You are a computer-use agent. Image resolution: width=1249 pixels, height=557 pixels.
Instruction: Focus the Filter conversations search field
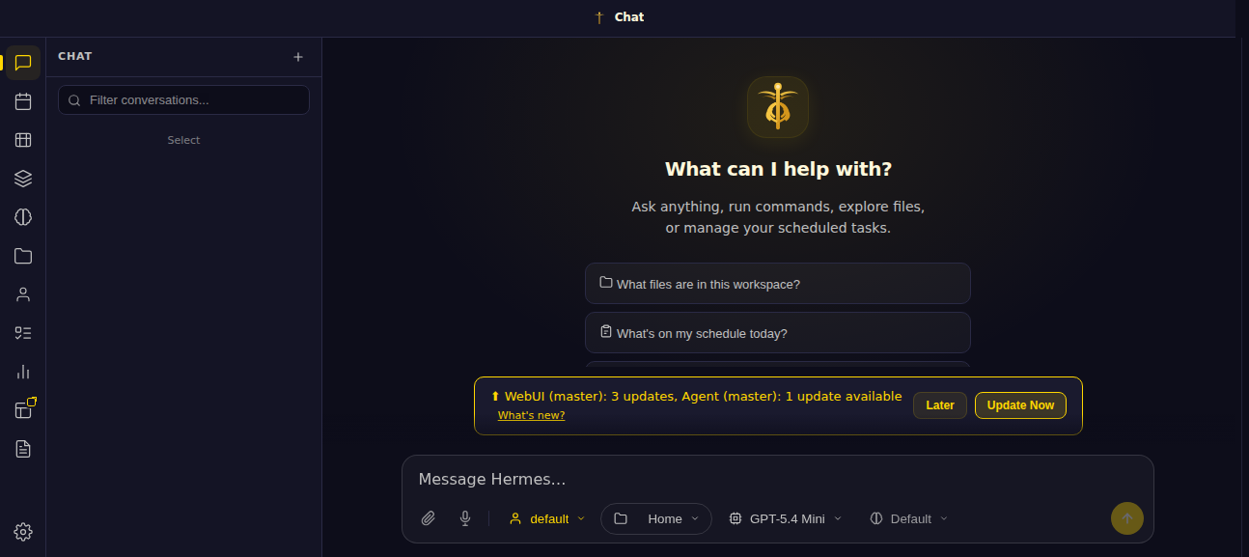click(x=183, y=100)
